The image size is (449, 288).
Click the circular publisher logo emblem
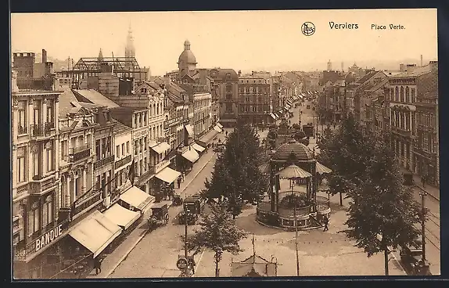click(308, 29)
